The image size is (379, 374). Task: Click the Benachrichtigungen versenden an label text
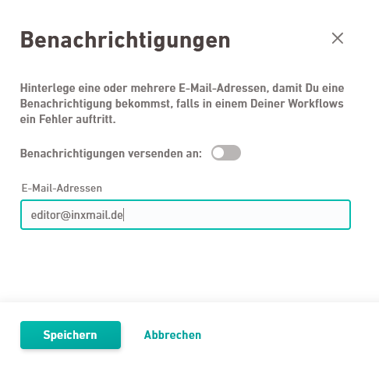(x=111, y=153)
